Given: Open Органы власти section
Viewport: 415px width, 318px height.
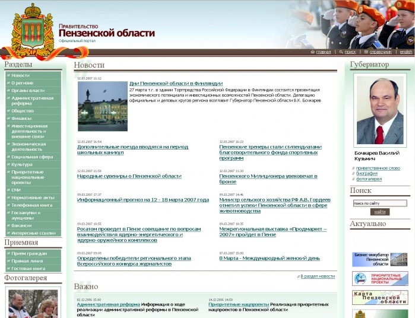Looking at the screenshot, I should tap(33, 91).
